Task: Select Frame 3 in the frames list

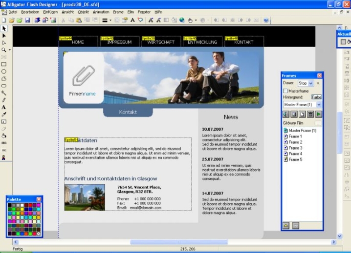Action: click(295, 148)
